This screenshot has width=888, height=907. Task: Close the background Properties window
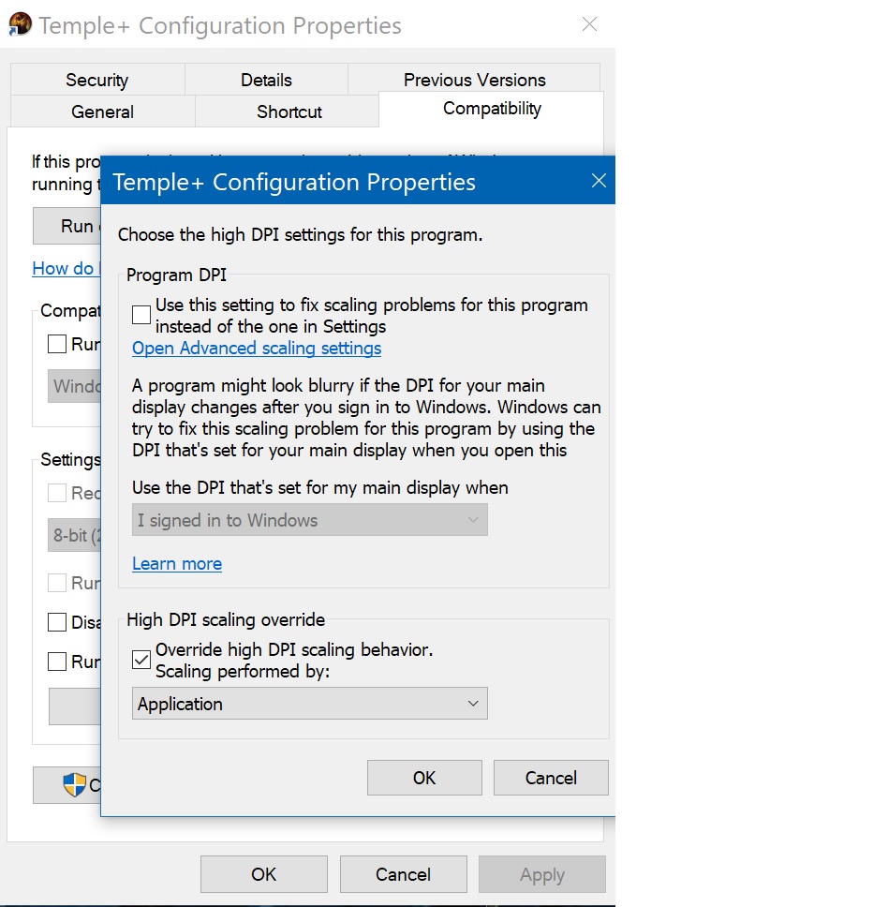pyautogui.click(x=590, y=24)
